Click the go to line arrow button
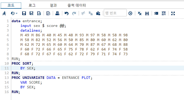Viewport: 184px width, 100px height. click(130, 13)
